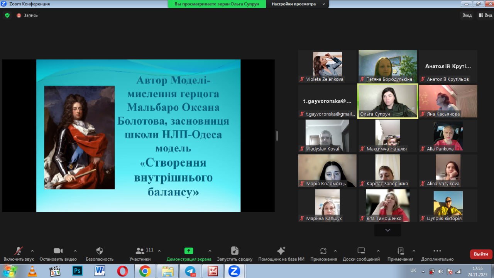Image resolution: width=494 pixels, height=278 pixels.
Task: Click the Вход sign-in button
Action: tap(467, 15)
